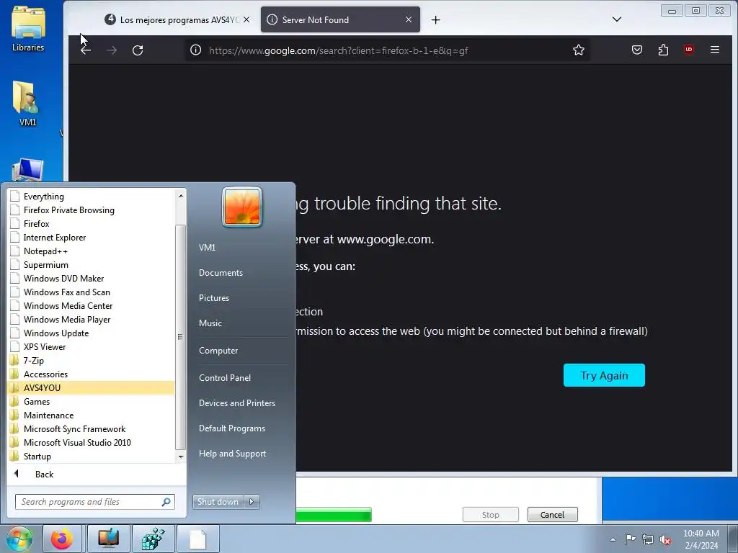Click the muted volume tray icon

coord(665,540)
